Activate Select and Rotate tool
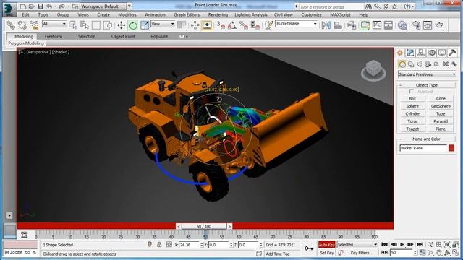Screen dimensions: 463x260 pyautogui.click(x=133, y=25)
